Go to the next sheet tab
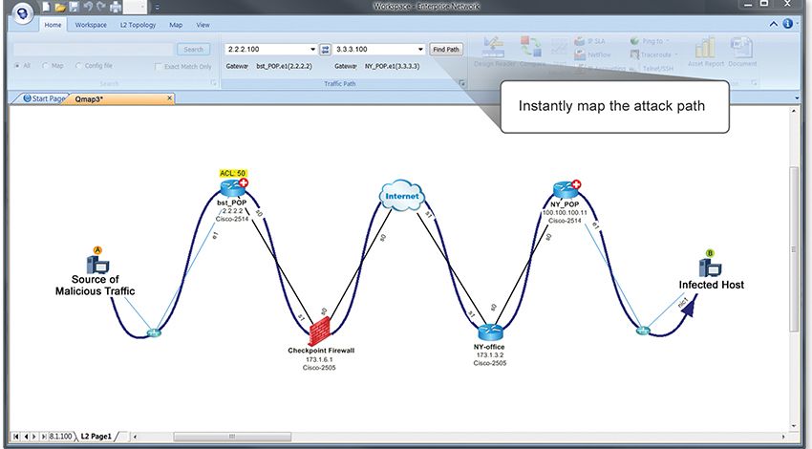 click(34, 437)
